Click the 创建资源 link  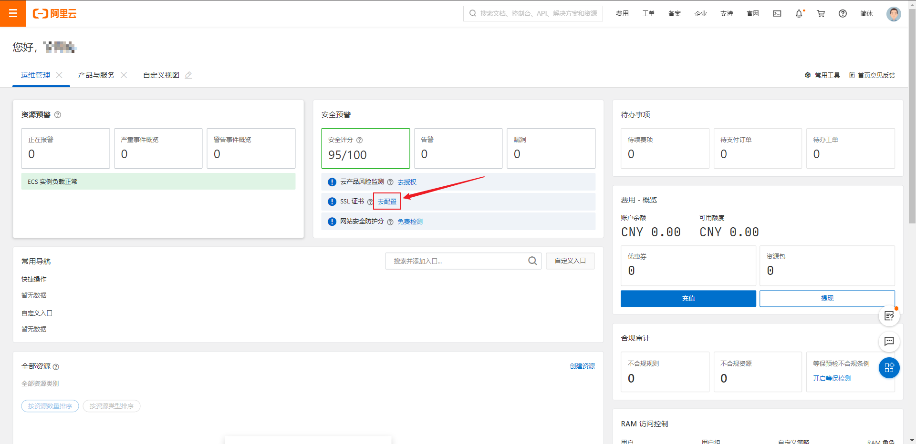[582, 366]
